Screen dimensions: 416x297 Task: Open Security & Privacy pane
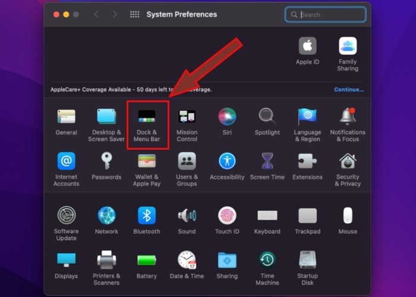[348, 161]
